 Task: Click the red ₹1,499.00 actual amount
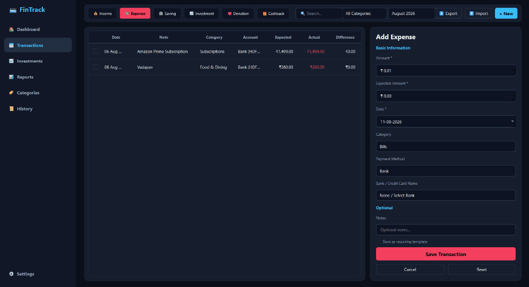pos(316,52)
